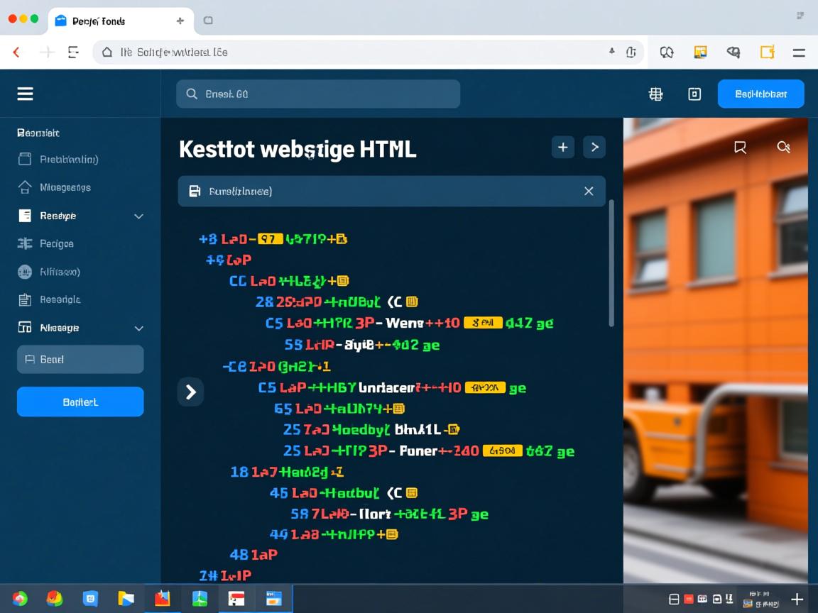
Task: Open a new browser tab with plus
Action: [180, 21]
